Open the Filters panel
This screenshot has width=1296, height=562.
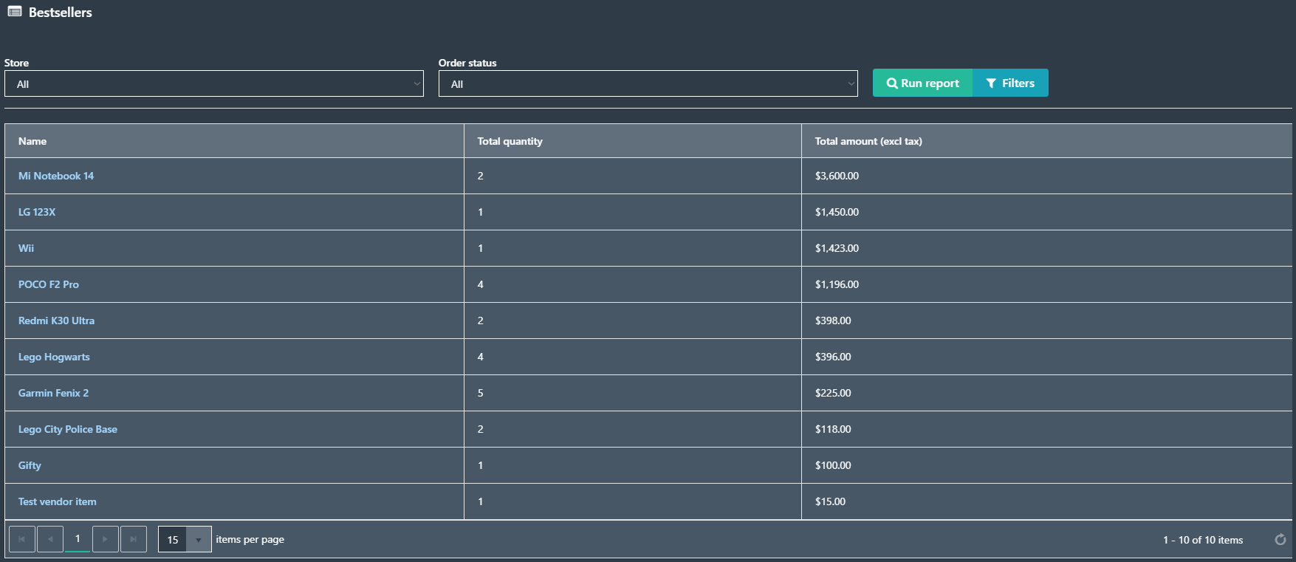pos(1010,83)
